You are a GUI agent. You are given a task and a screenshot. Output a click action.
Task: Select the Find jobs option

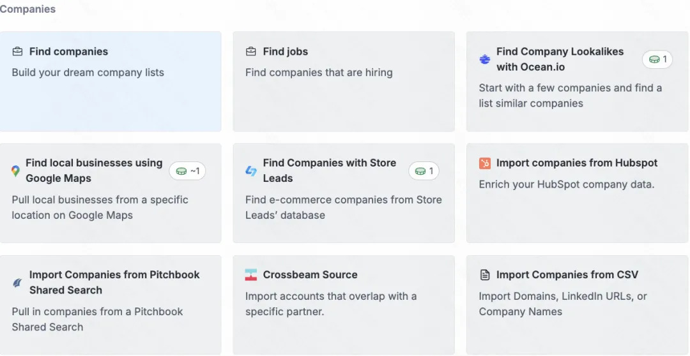(344, 81)
